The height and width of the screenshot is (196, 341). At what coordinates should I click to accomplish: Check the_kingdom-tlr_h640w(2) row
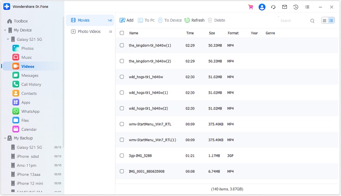tap(122, 61)
